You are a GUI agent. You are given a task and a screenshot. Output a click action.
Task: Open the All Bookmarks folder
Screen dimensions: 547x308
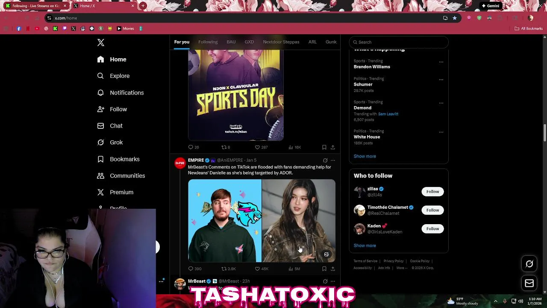point(529,29)
